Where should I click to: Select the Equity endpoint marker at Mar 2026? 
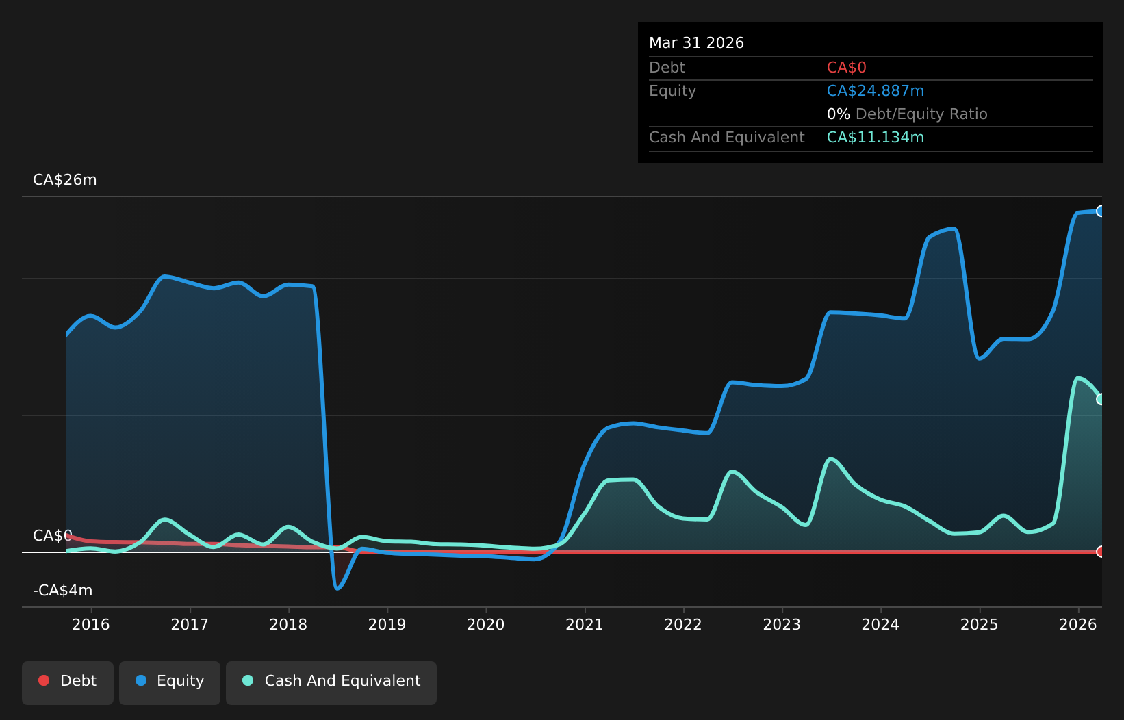1101,211
